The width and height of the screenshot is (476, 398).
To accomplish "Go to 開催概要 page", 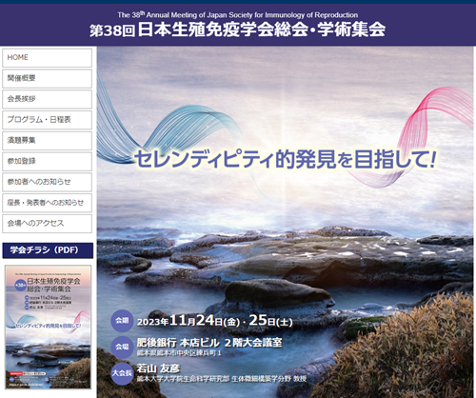I will pos(47,78).
